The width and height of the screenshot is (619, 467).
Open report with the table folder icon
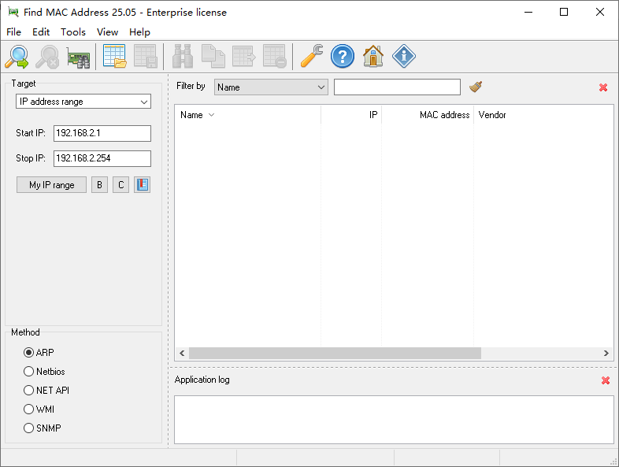pos(114,56)
